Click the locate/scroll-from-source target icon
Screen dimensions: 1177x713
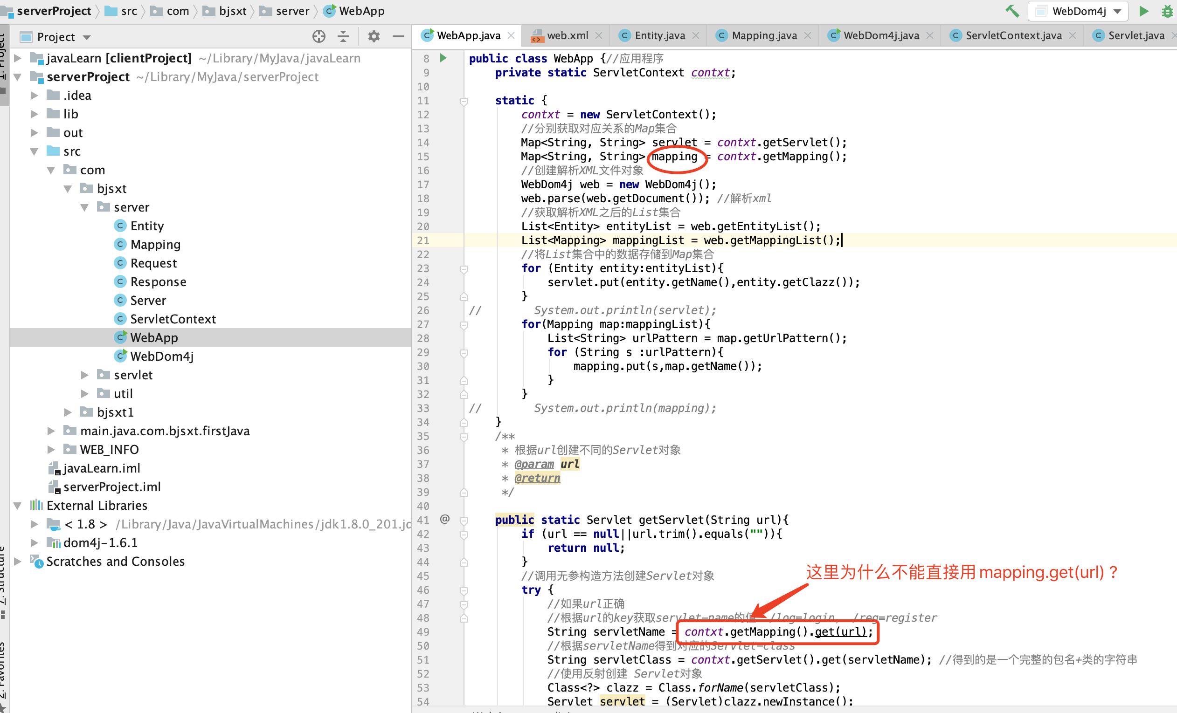pyautogui.click(x=318, y=36)
